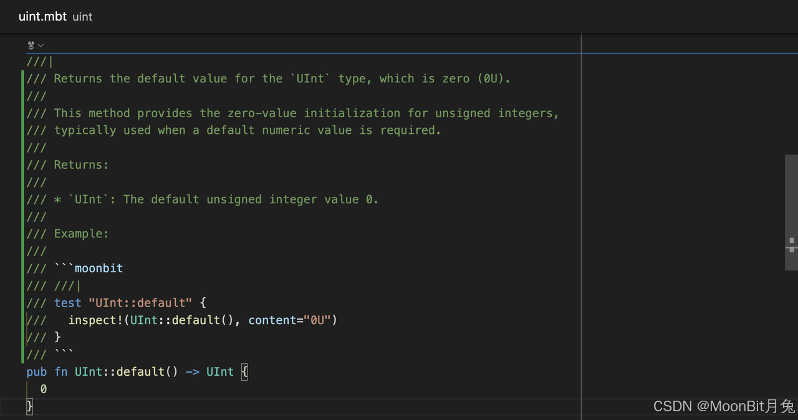Image resolution: width=798 pixels, height=420 pixels.
Task: Click the '0' return value in function body
Action: click(x=44, y=389)
